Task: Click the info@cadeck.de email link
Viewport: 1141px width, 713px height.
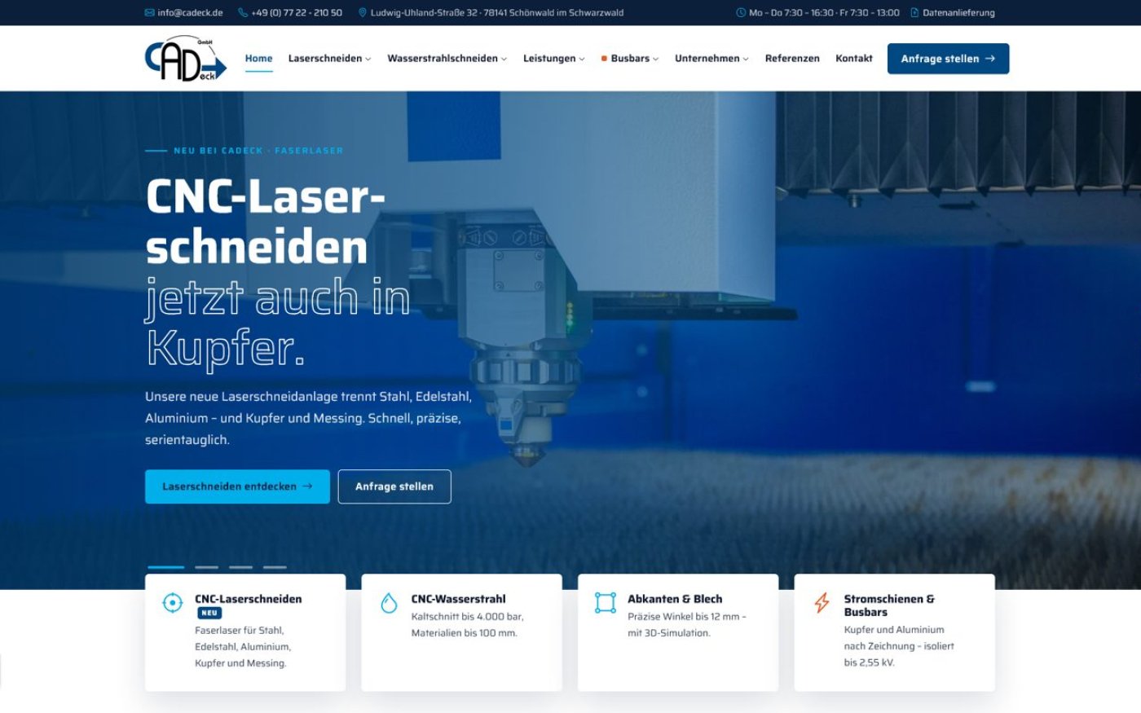Action: pyautogui.click(x=190, y=13)
